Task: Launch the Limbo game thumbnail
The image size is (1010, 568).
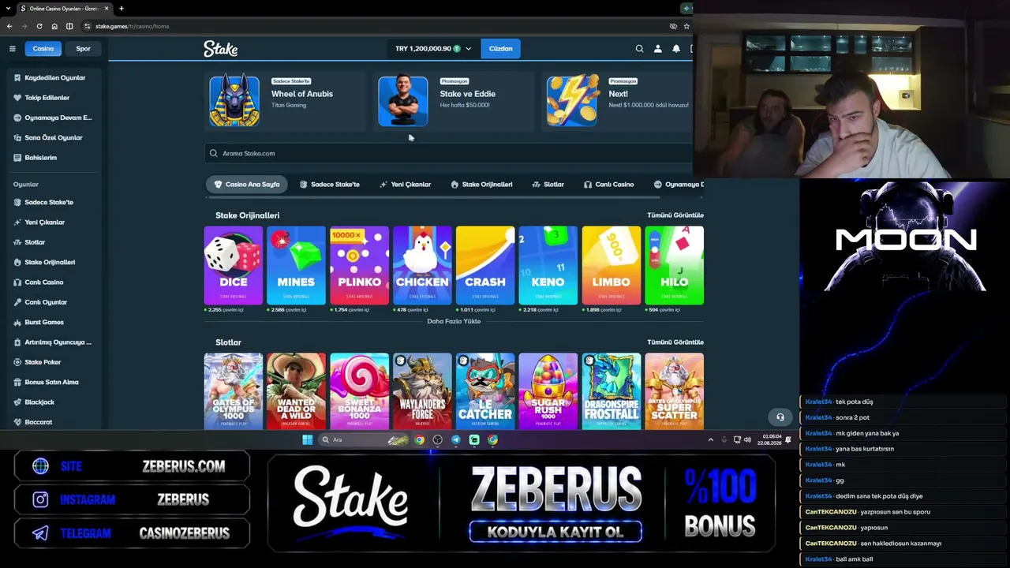Action: click(612, 265)
